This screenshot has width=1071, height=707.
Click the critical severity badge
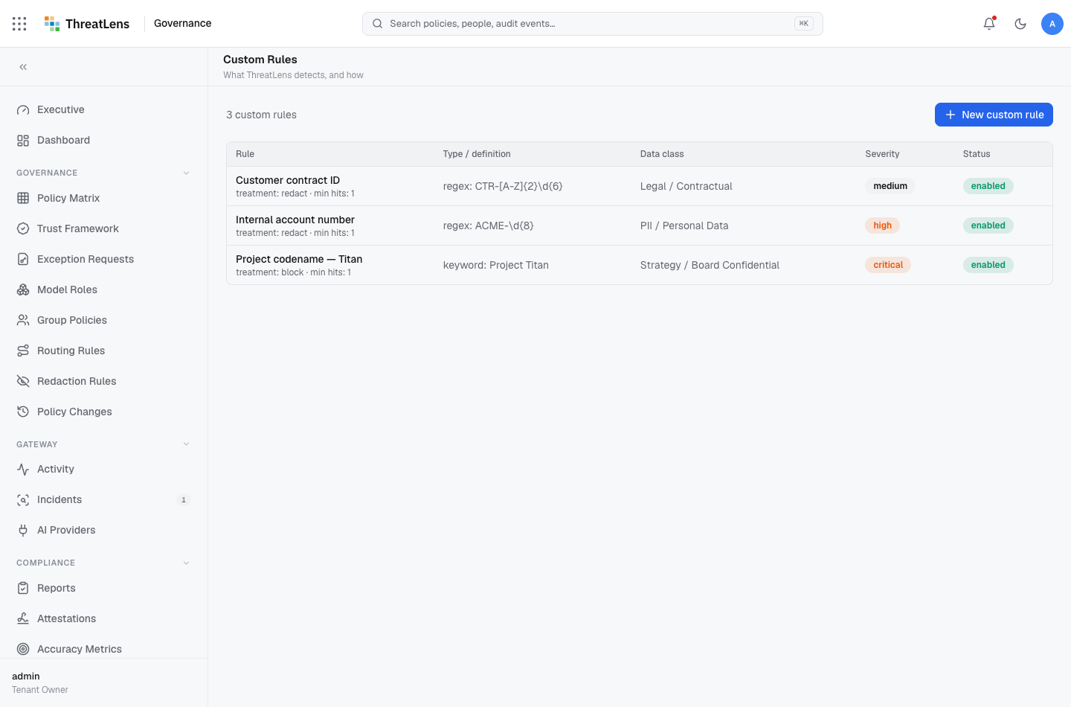888,265
